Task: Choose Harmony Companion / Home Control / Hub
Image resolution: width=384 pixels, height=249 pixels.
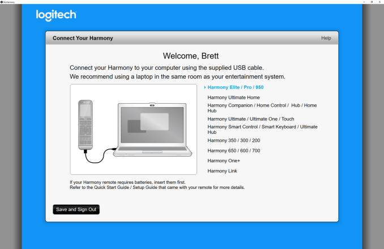Action: [x=262, y=108]
